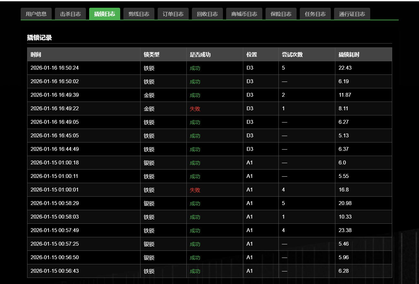Screen dimensions: 419x284
Task: Switch to the 回收日志 tab
Action: (x=207, y=14)
